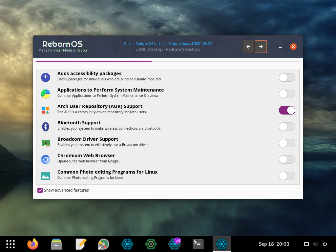The width and height of the screenshot is (336, 252).
Task: Turn on System Maintenance applications switch
Action: pos(287,94)
